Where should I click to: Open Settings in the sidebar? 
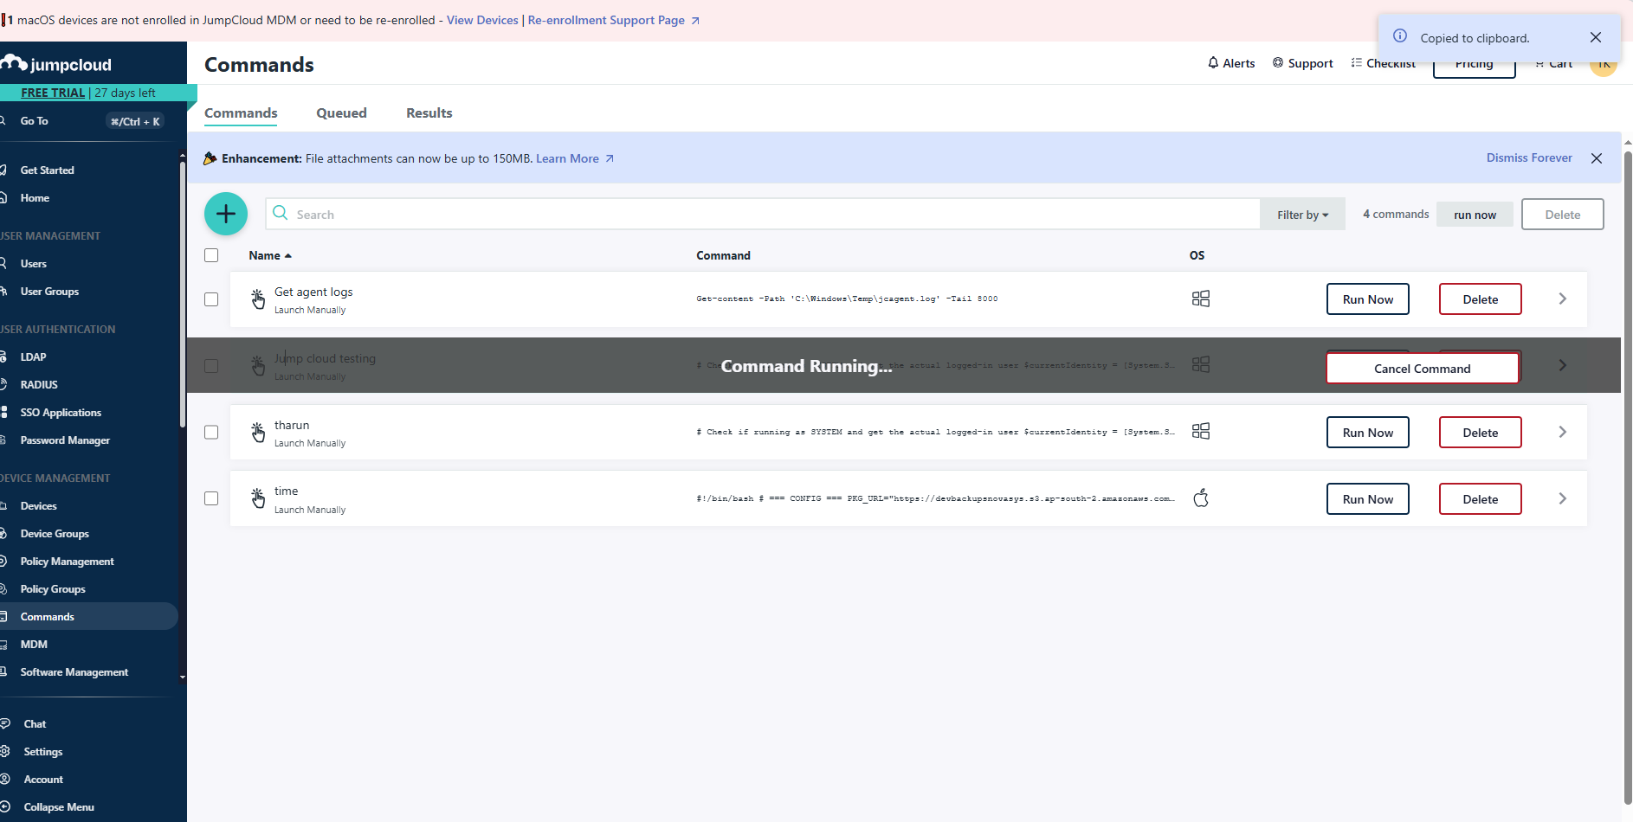42,752
